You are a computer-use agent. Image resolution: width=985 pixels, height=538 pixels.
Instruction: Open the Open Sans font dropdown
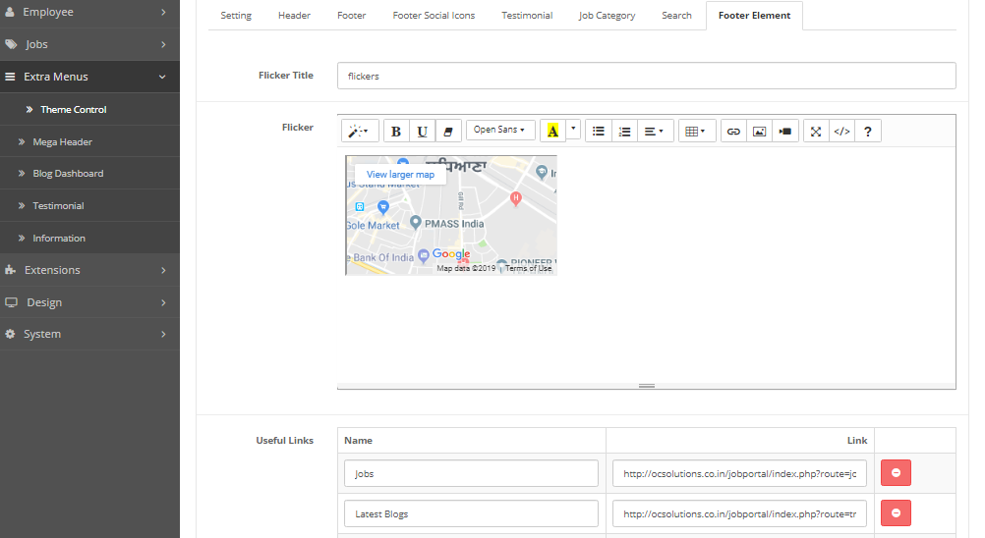pyautogui.click(x=499, y=130)
